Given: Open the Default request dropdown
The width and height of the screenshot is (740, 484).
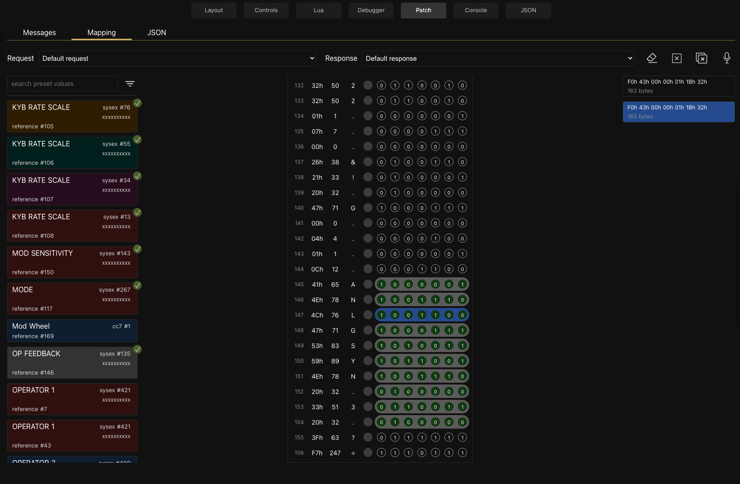Looking at the screenshot, I should tap(177, 58).
